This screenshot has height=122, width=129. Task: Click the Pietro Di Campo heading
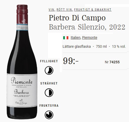click(77, 18)
